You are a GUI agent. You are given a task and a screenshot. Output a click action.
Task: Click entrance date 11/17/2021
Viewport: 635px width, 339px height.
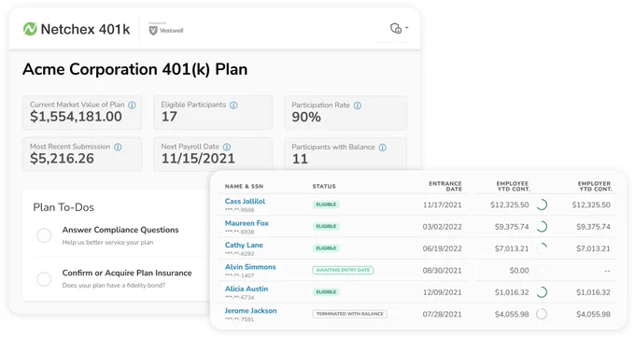point(443,205)
